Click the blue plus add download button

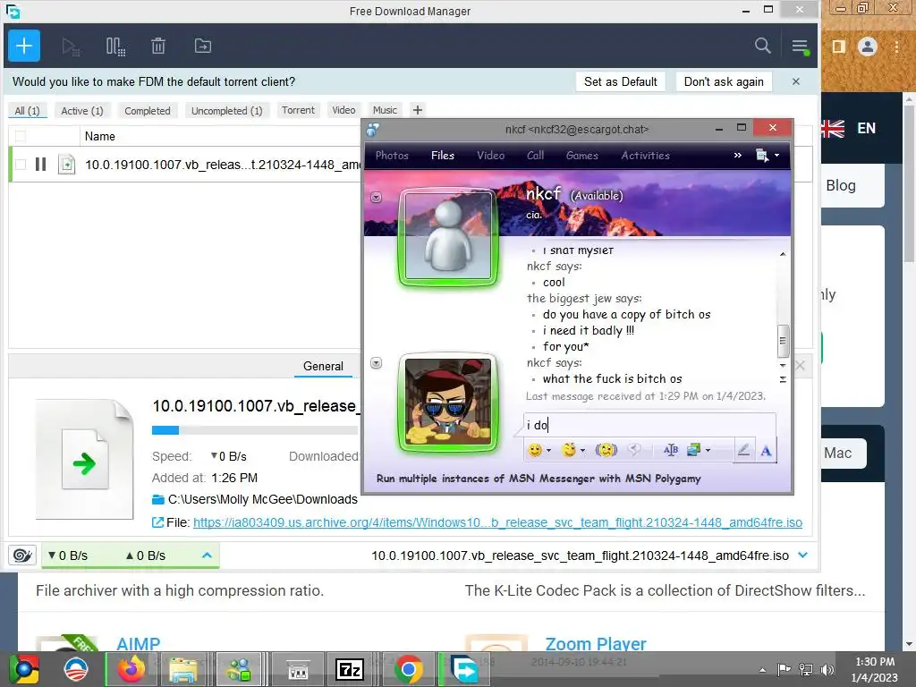(24, 46)
